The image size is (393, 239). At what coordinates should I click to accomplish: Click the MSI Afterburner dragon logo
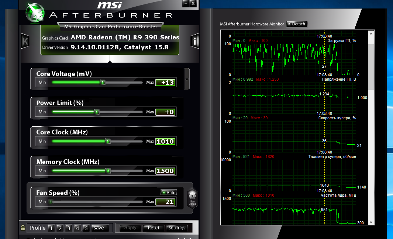(35, 13)
